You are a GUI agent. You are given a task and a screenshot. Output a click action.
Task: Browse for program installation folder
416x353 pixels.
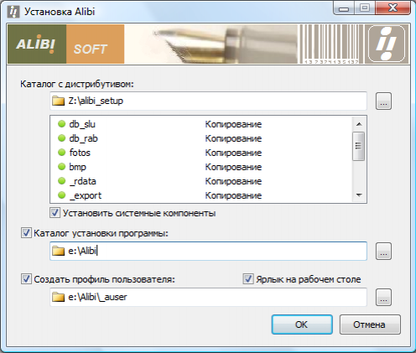coord(383,252)
